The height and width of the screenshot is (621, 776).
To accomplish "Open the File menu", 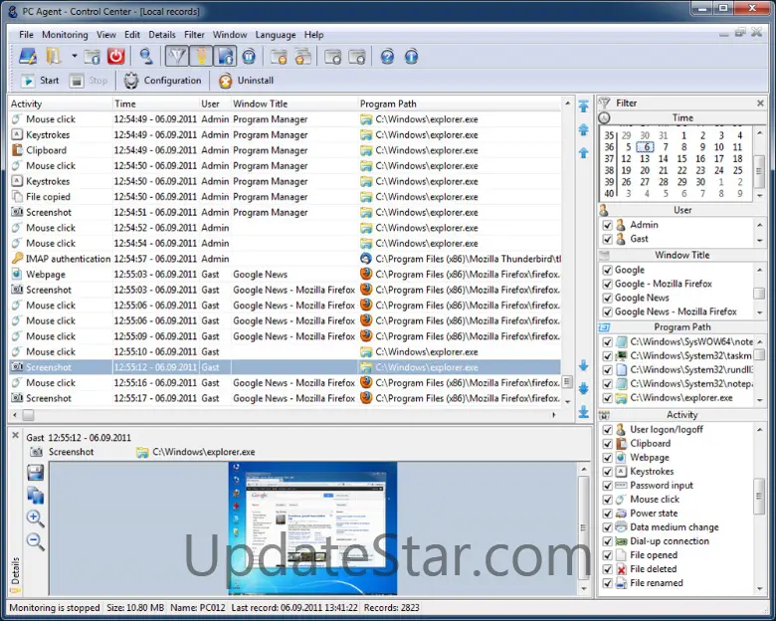I will 26,35.
